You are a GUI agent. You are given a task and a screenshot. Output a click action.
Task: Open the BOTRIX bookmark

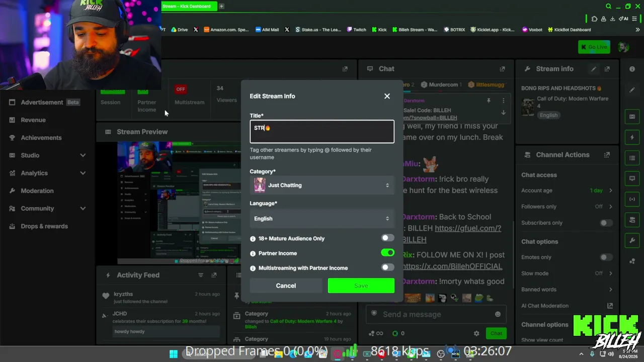[x=454, y=30]
